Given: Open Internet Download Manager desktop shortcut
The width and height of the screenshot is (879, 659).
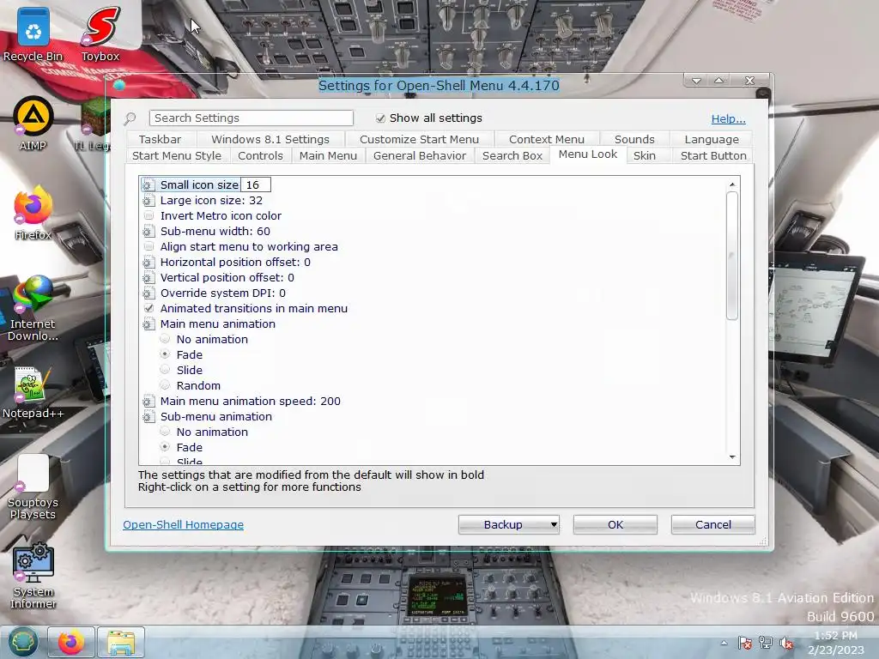Looking at the screenshot, I should click(x=33, y=308).
